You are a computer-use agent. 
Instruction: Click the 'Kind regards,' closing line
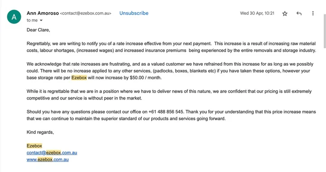pyautogui.click(x=40, y=132)
